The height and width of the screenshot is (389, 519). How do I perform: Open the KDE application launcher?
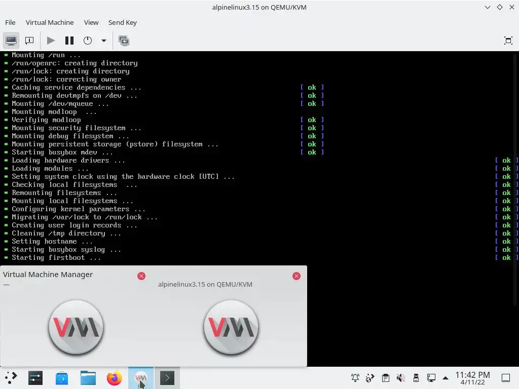tap(11, 378)
